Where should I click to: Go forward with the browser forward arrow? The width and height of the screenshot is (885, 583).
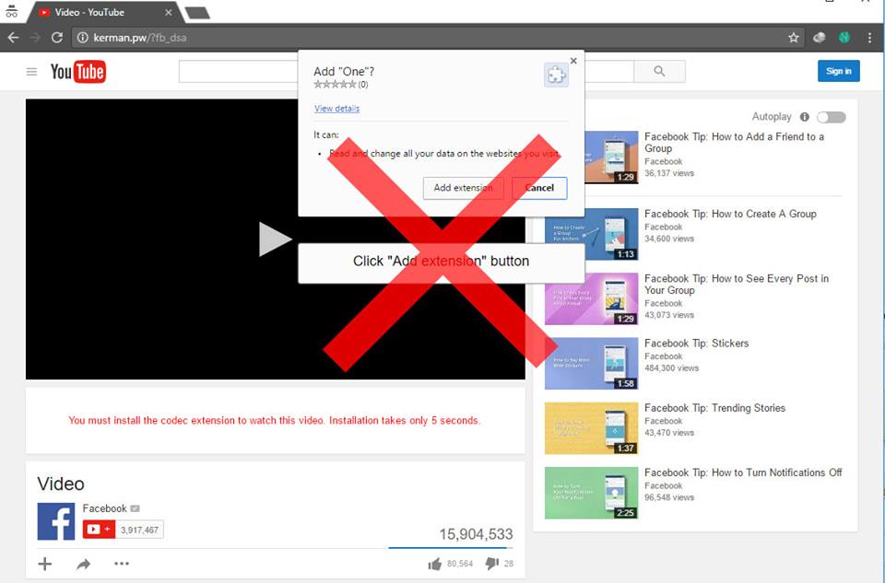coord(35,37)
